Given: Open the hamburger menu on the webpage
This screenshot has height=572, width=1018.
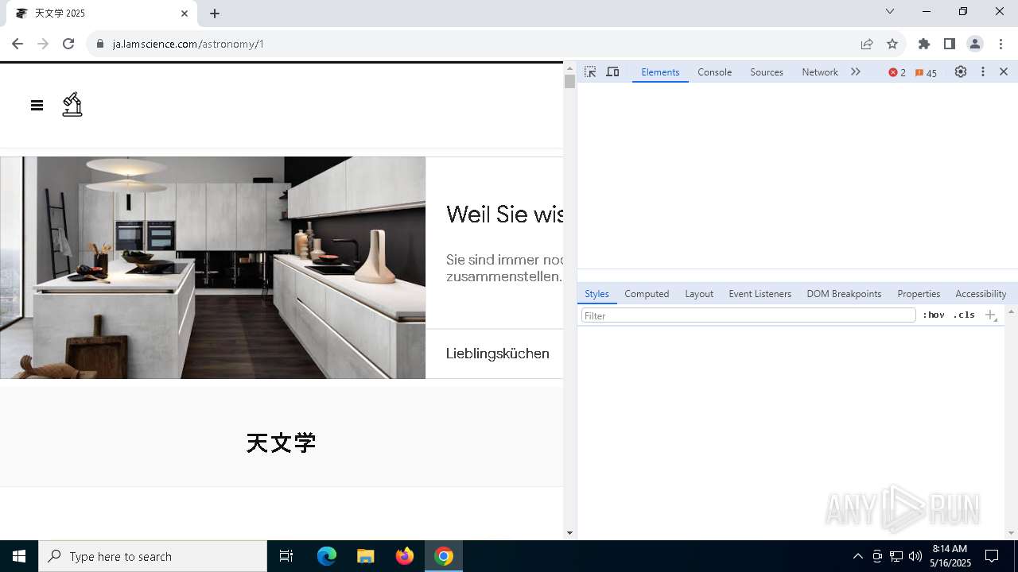Looking at the screenshot, I should (x=37, y=105).
